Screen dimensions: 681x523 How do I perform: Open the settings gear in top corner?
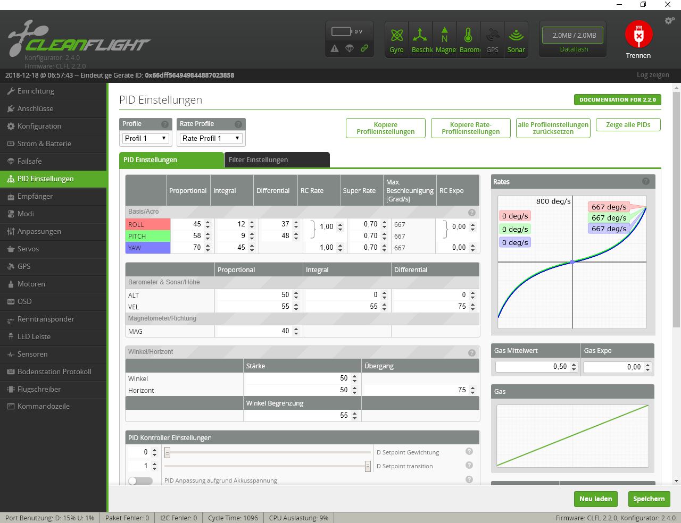[x=669, y=21]
